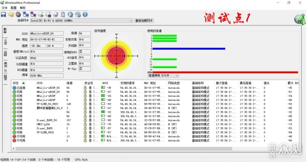Open the 配置 menu

(x=14, y=8)
